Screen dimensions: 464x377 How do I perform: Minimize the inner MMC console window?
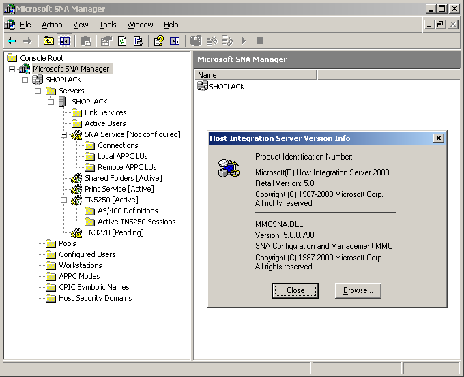point(429,25)
